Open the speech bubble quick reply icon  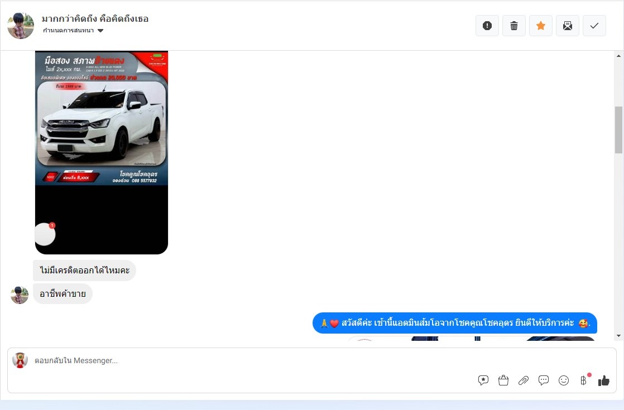coord(544,380)
